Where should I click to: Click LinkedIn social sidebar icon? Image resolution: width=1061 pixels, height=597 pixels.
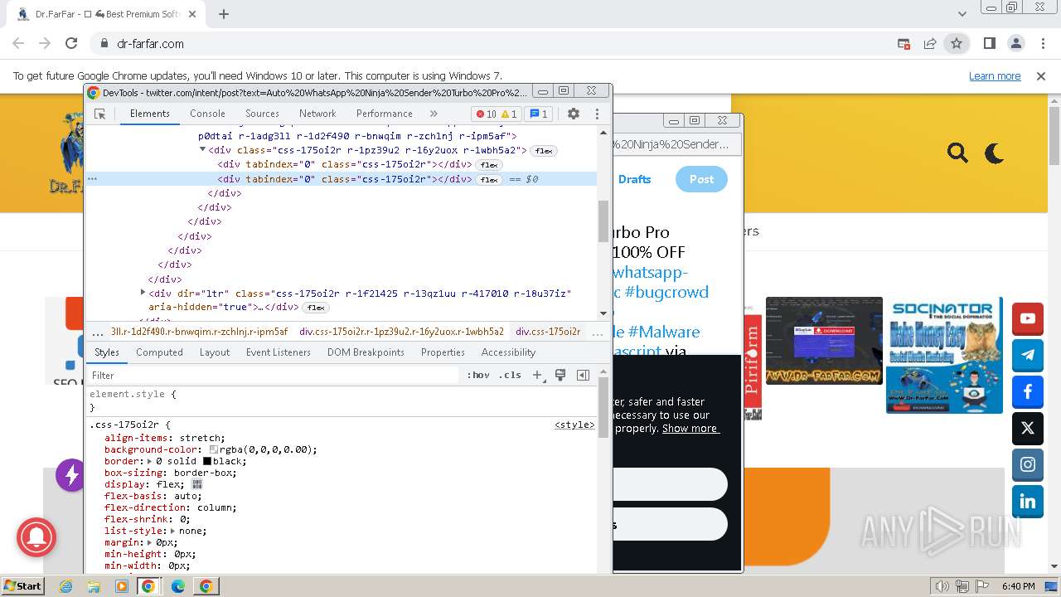(1028, 502)
